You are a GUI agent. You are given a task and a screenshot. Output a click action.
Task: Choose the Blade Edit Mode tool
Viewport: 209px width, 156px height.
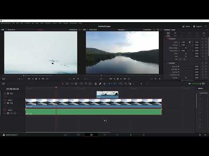click(76, 84)
